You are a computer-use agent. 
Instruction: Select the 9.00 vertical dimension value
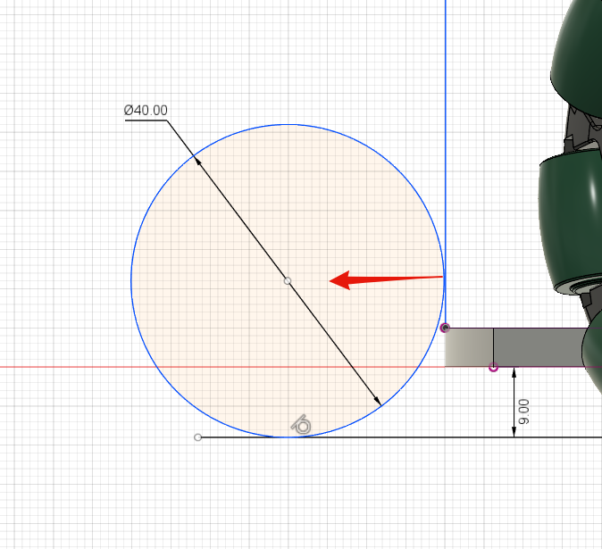click(x=524, y=412)
